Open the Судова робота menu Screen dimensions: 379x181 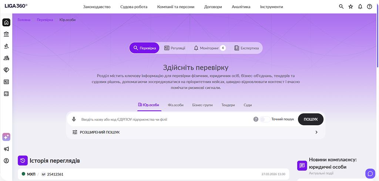[x=134, y=7]
